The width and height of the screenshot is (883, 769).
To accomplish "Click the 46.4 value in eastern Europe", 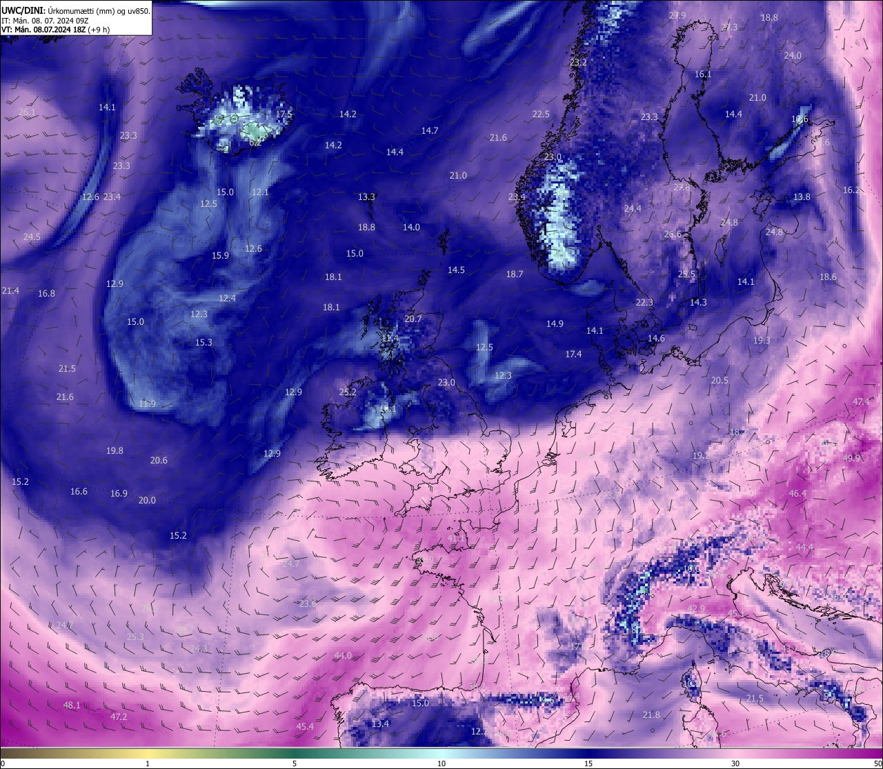I will pyautogui.click(x=797, y=493).
